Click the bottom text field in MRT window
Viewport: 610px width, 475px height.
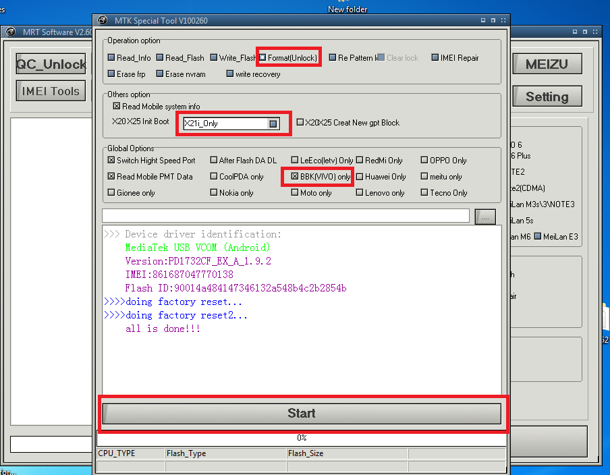pyautogui.click(x=51, y=444)
